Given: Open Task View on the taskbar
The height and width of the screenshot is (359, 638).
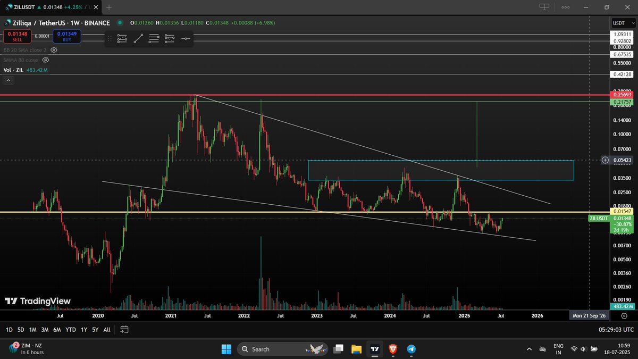Looking at the screenshot, I should (x=338, y=349).
